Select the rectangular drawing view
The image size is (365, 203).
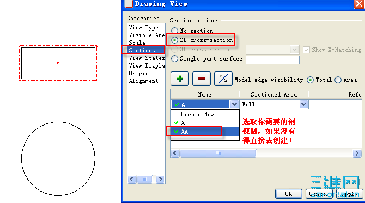pyautogui.click(x=58, y=63)
